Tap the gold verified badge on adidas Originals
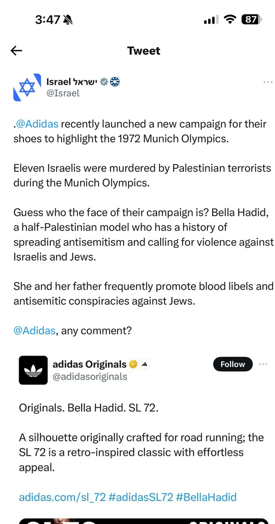This screenshot has height=524, width=275. pyautogui.click(x=133, y=364)
